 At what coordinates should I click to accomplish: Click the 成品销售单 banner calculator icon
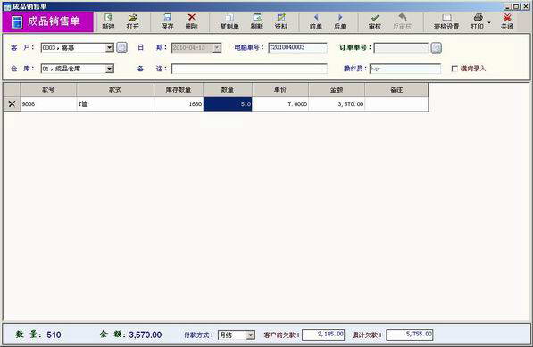[x=17, y=21]
